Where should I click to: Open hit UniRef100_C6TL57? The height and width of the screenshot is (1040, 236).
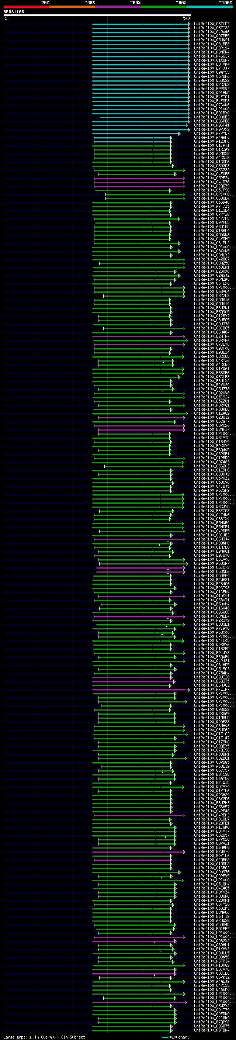[x=212, y=24]
